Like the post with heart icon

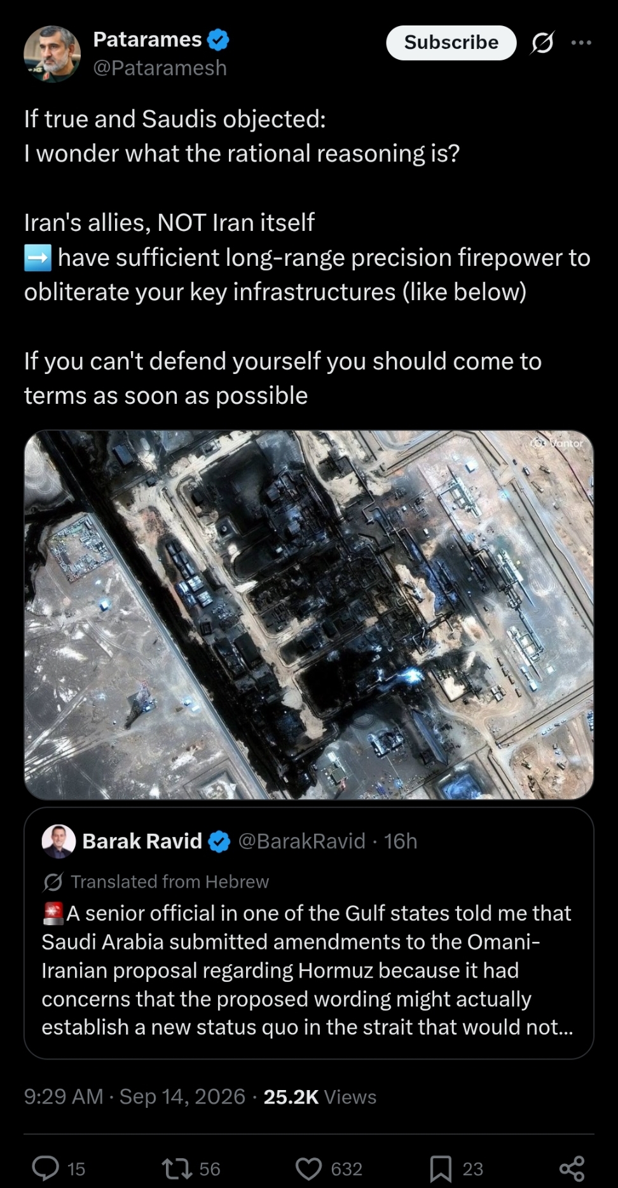309,1168
